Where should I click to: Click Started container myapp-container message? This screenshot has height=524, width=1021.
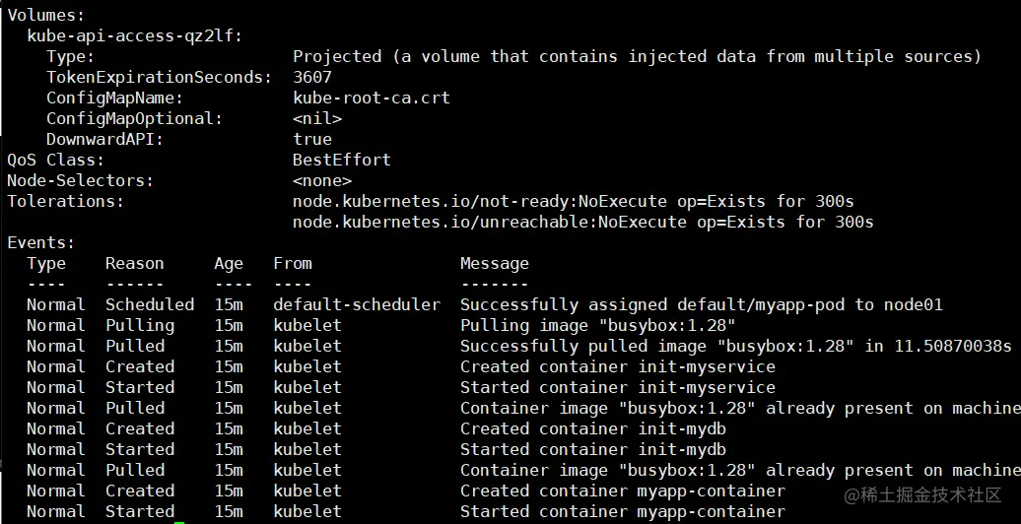pos(622,511)
